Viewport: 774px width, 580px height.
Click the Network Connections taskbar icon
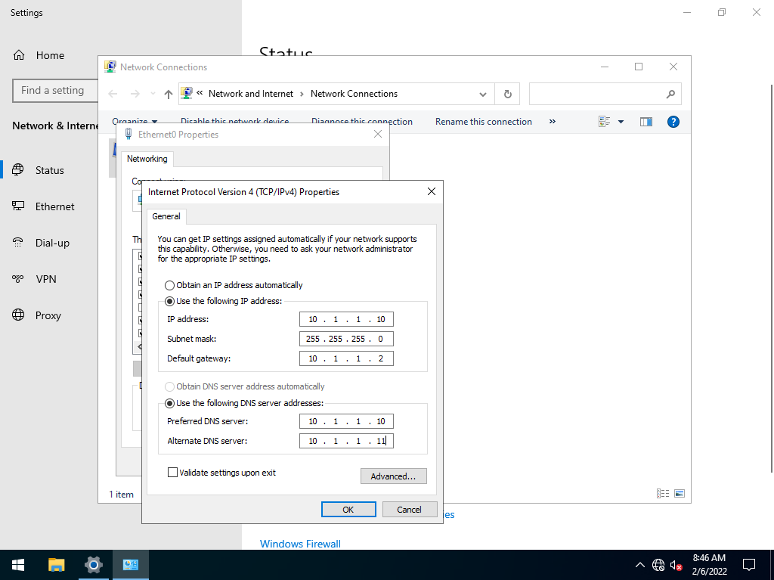click(x=130, y=565)
